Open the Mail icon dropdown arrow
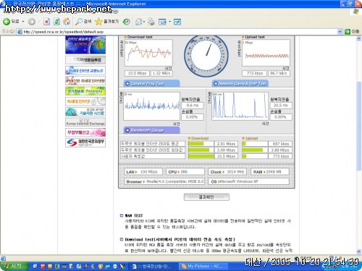The image size is (362, 271). [144, 22]
